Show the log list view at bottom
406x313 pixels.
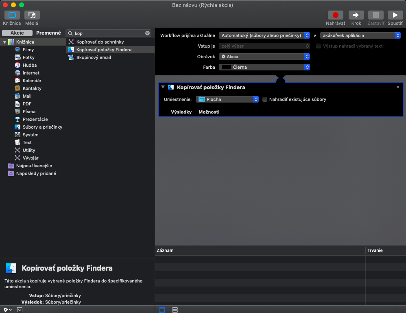[x=162, y=310]
